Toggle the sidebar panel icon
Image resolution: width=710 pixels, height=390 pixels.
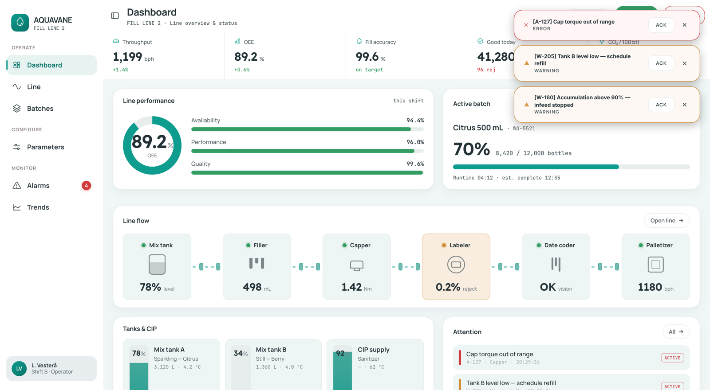tap(115, 16)
